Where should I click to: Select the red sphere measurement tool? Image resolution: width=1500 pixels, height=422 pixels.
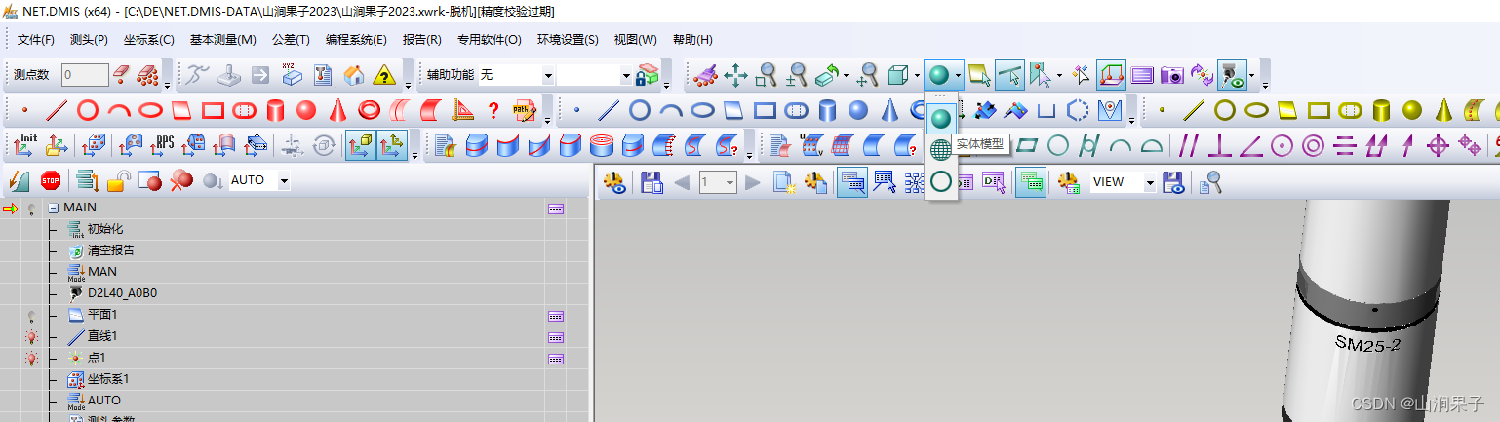[x=306, y=110]
